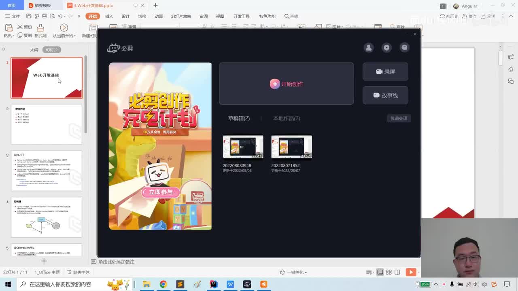The image size is (518, 291).
Task: Collapse the slide panel with double-arrow icon
Action: tap(4, 49)
